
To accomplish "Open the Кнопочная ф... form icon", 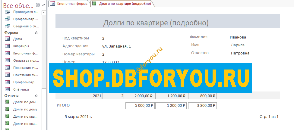I will (x=7, y=53).
